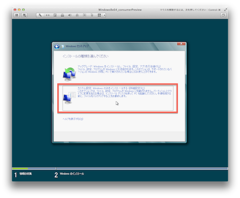
Task: Go back with the blue arrow in Windows Setup
Action: (x=57, y=47)
